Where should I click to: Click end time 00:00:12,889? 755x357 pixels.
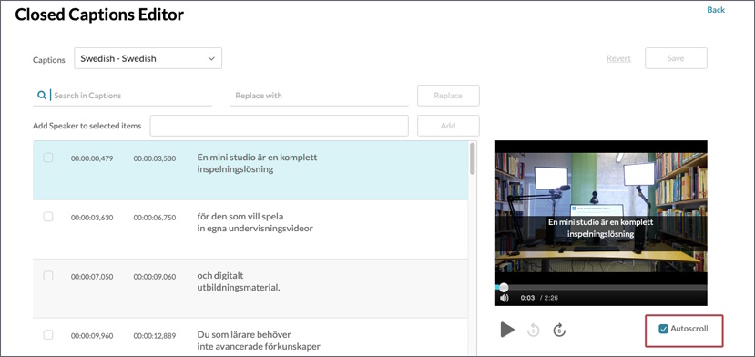pyautogui.click(x=155, y=335)
